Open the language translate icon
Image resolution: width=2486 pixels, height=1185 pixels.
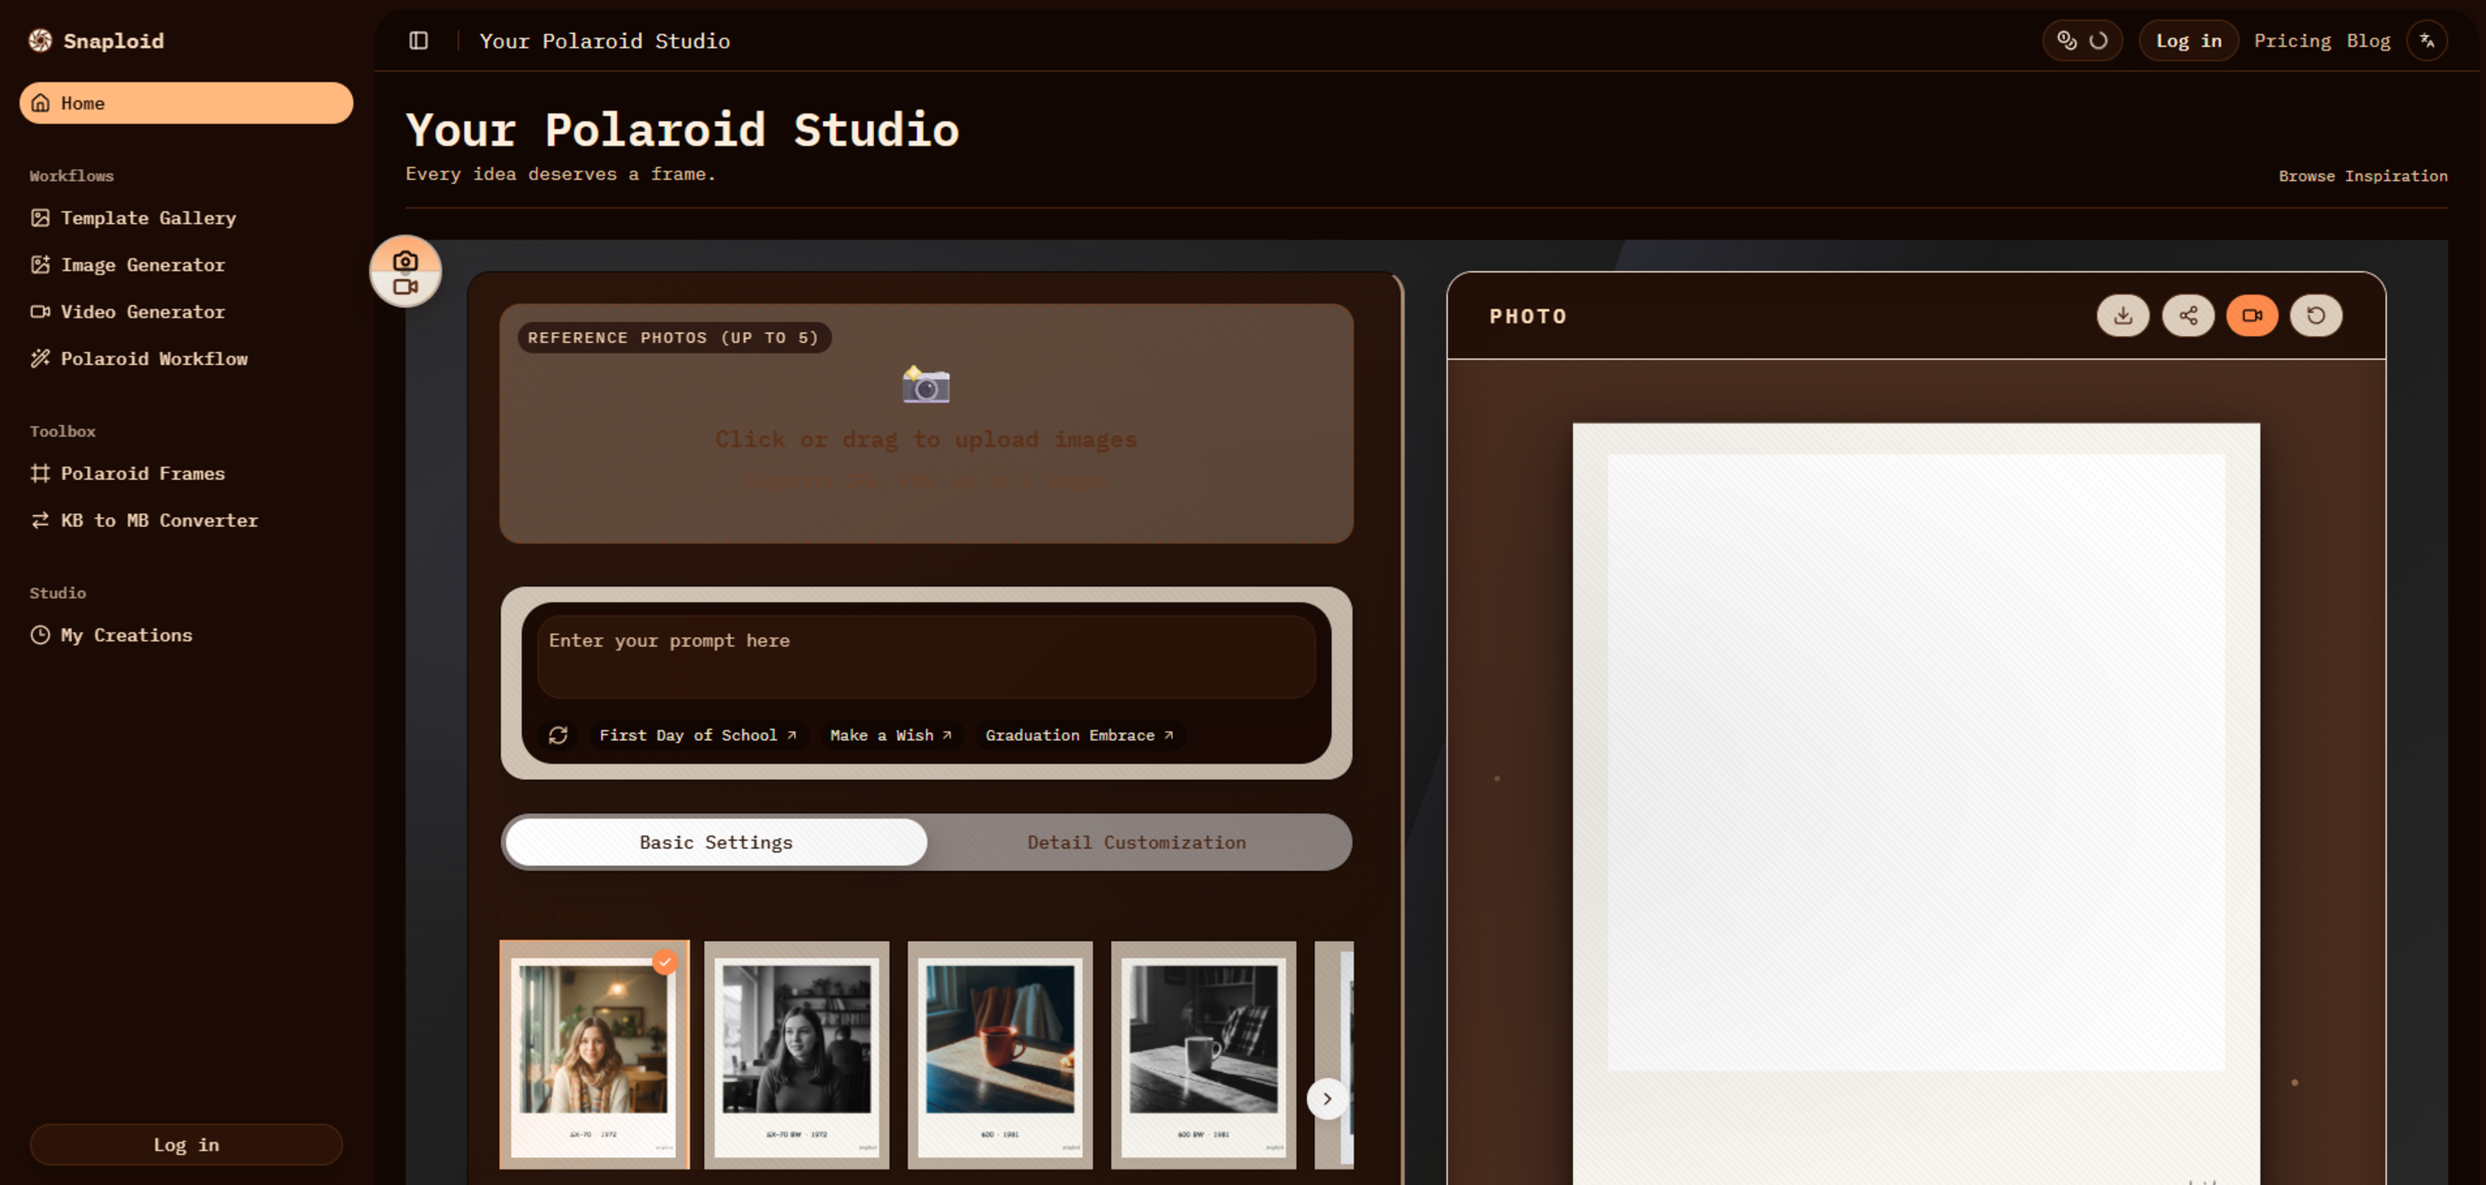pyautogui.click(x=2426, y=41)
